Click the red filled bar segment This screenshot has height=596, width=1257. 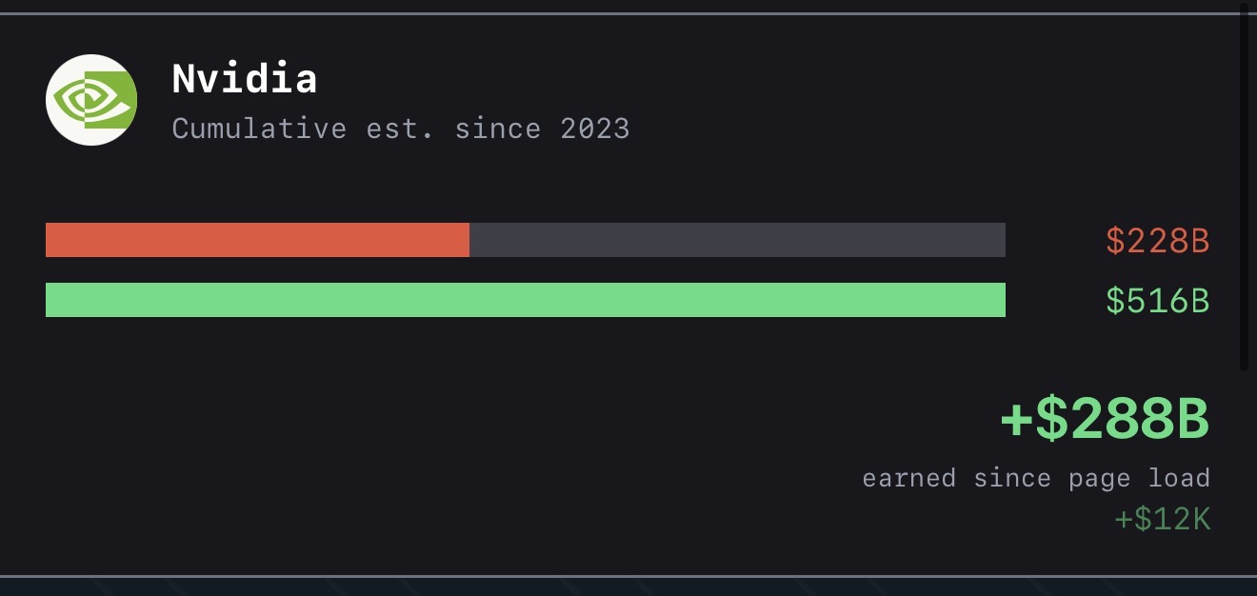pyautogui.click(x=257, y=240)
